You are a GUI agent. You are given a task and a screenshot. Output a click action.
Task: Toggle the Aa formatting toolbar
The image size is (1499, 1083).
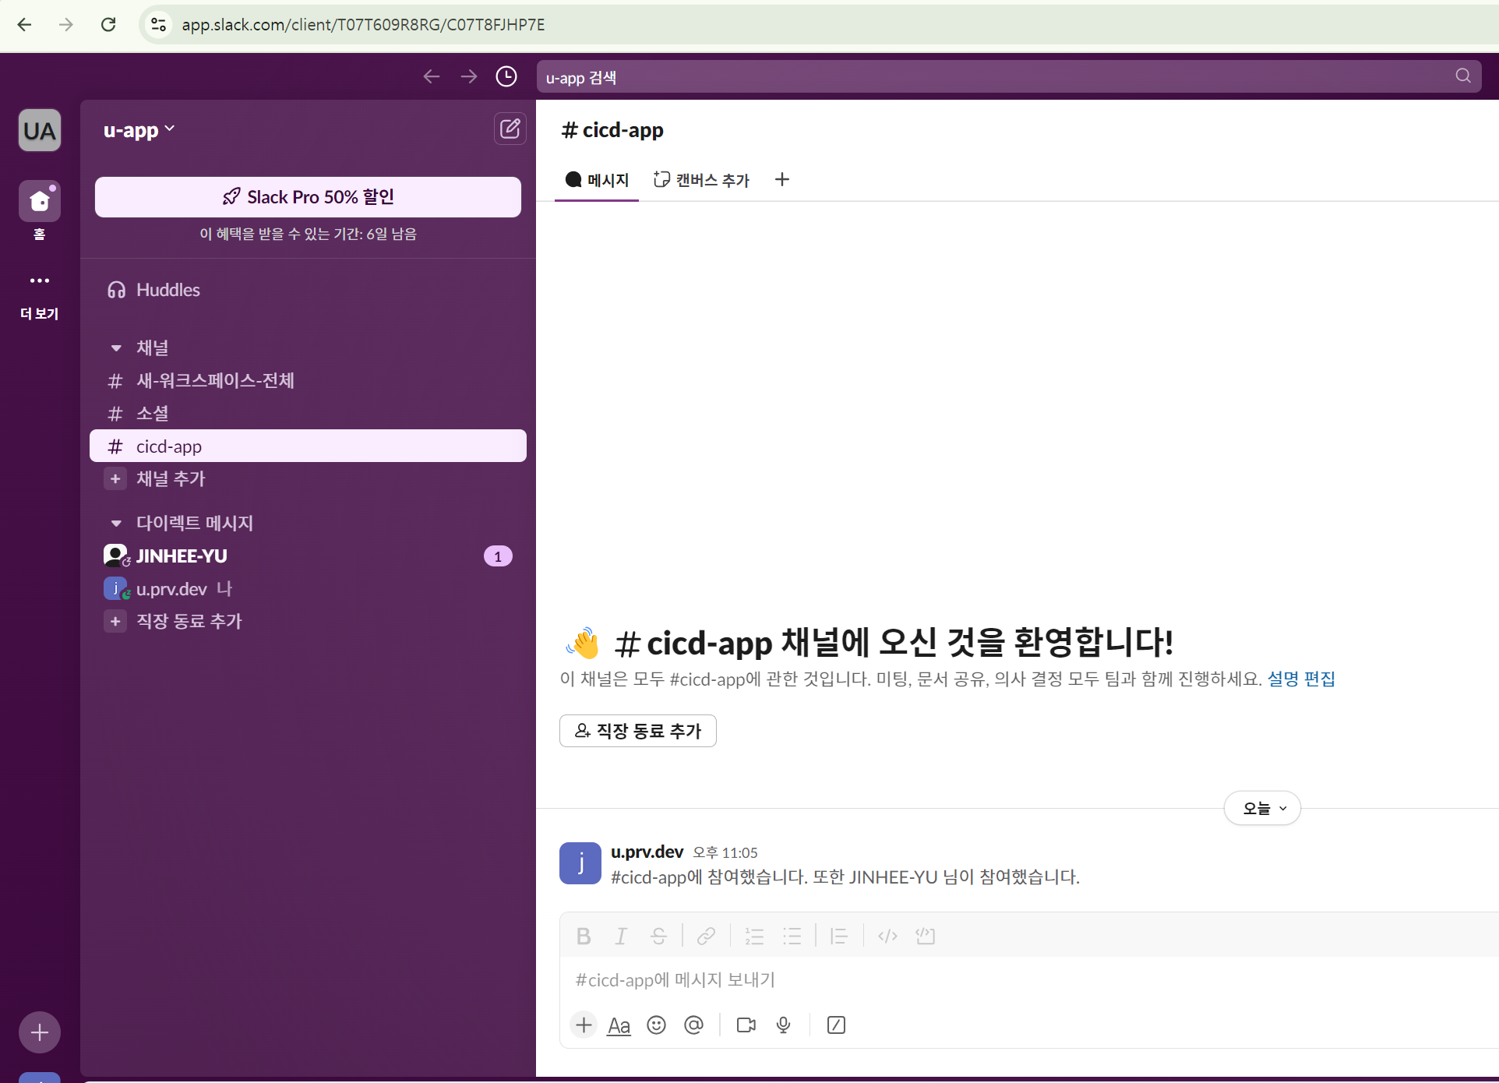(x=619, y=1025)
